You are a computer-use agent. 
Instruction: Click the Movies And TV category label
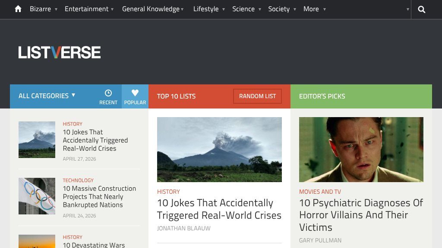coord(320,192)
